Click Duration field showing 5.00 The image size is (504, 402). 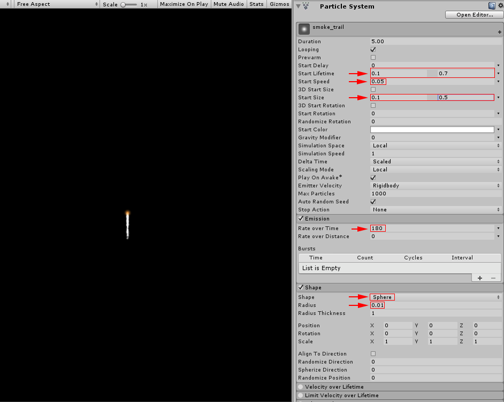tap(436, 42)
